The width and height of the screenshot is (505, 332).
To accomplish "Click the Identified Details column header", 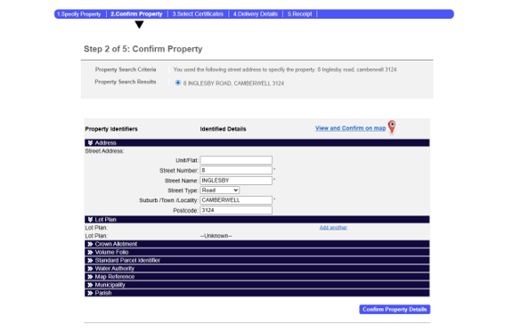I will coord(223,129).
